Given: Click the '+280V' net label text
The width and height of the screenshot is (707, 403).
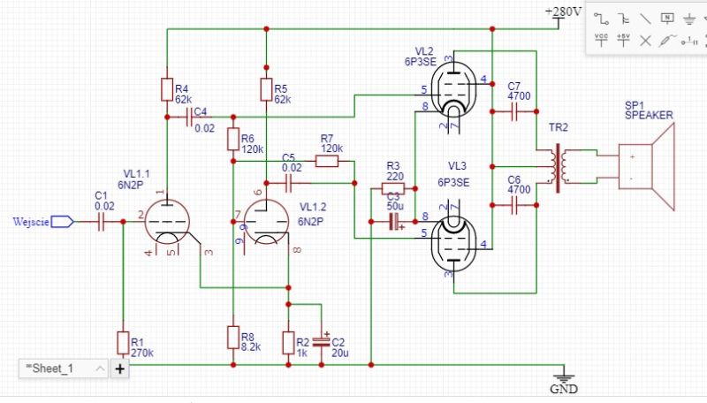Looking at the screenshot, I should [563, 11].
